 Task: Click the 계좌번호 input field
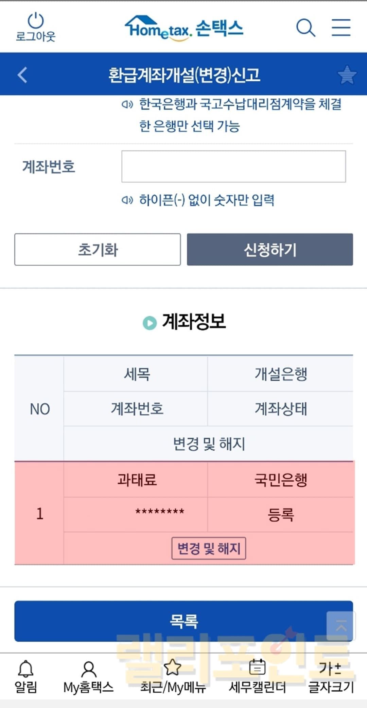233,166
